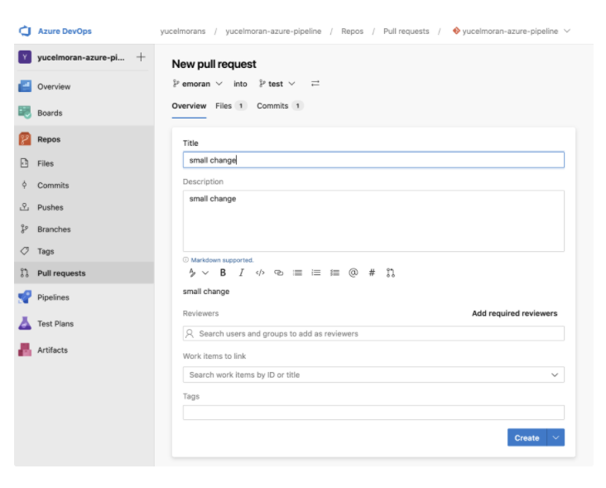
Task: Click the Bold formatting icon
Action: pyautogui.click(x=223, y=273)
